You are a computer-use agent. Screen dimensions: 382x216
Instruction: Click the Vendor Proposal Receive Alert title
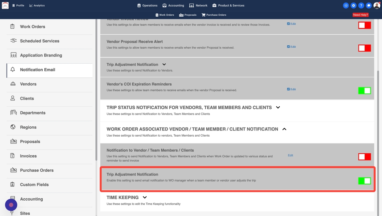click(135, 42)
